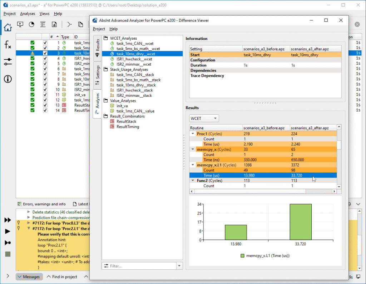Open Help menu in Difference Viewer
This screenshot has width=366, height=284.
pyautogui.click(x=113, y=29)
